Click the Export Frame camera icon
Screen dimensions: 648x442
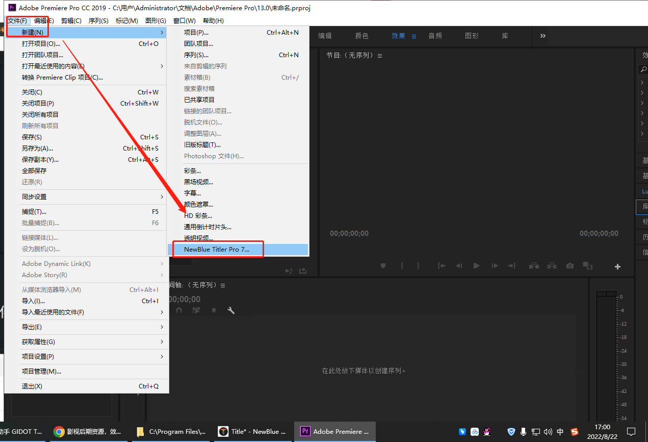point(570,266)
